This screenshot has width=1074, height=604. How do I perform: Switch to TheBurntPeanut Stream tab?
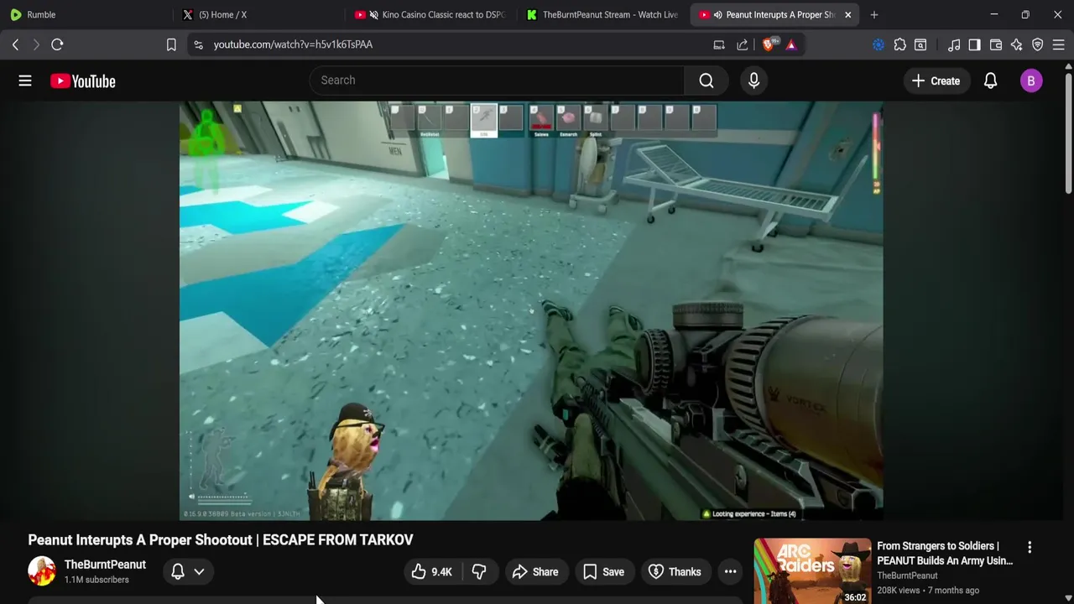(602, 14)
